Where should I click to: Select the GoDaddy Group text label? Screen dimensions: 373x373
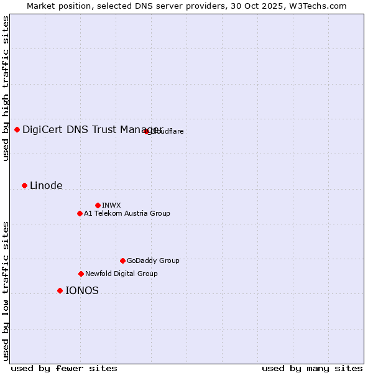[153, 260]
